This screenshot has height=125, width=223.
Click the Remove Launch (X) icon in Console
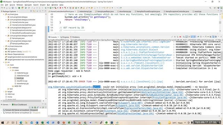pyautogui.click(x=175, y=37)
